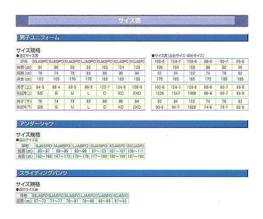Click 2XOJASPO column header in men's uniform table
The width and height of the screenshot is (263, 219).
(x=137, y=62)
